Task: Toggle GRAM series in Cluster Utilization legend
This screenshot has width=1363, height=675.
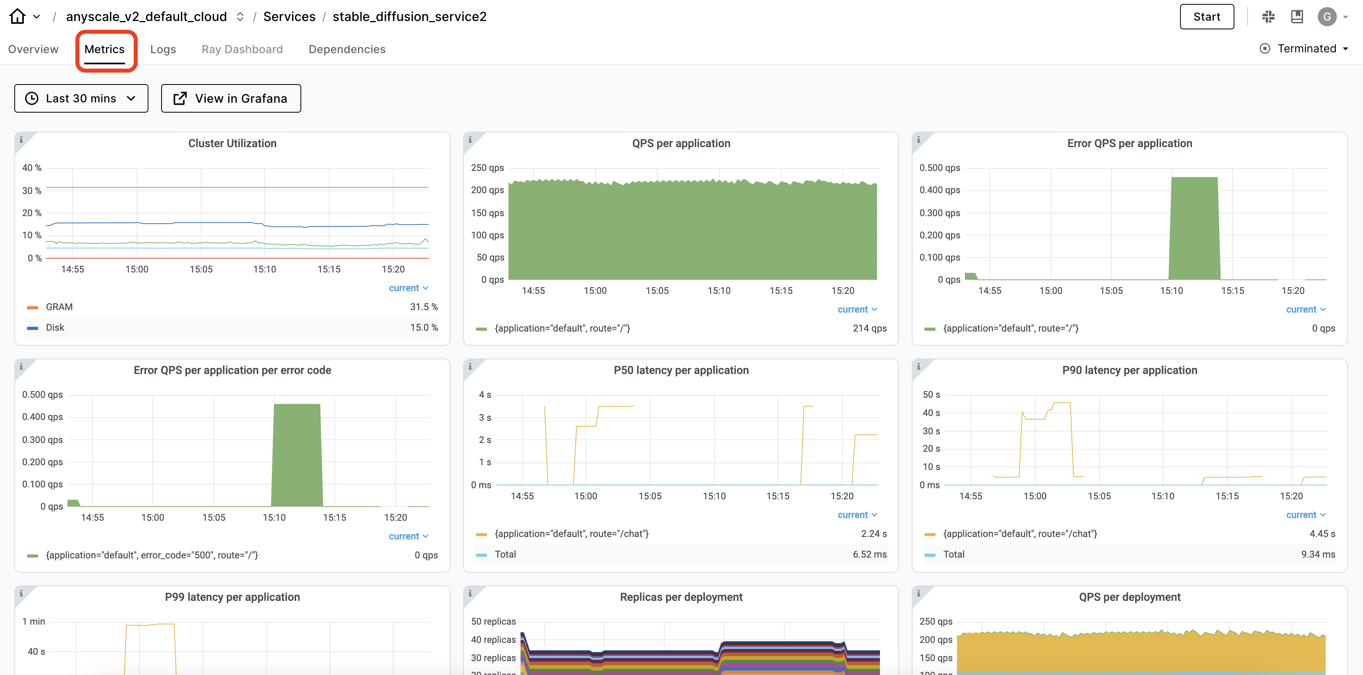Action: coord(59,307)
